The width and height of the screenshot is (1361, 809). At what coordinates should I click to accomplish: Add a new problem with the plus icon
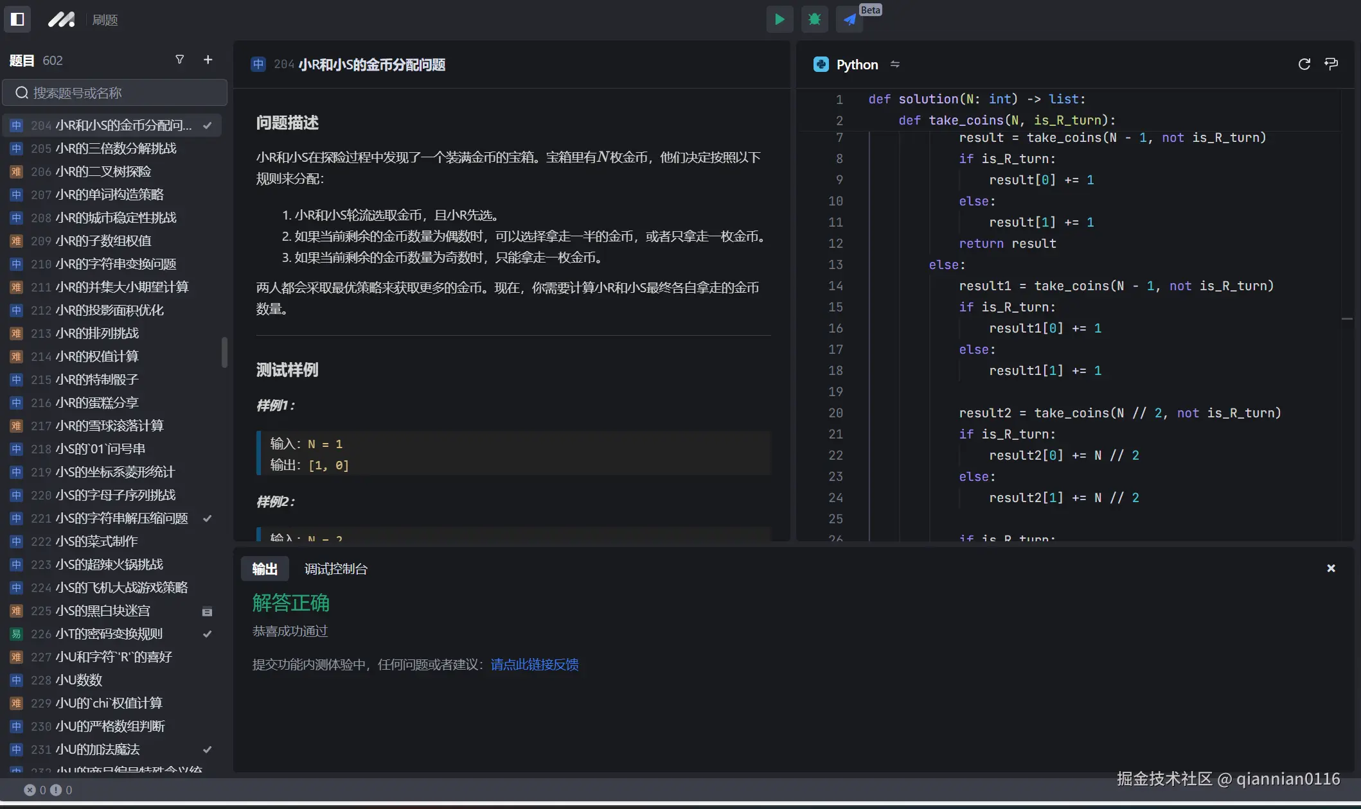point(208,59)
